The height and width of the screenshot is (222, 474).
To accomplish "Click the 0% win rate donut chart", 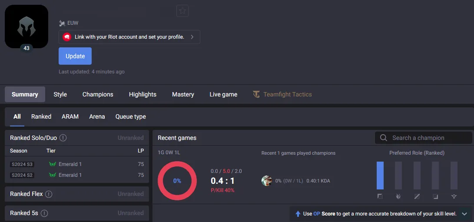I will [177, 181].
